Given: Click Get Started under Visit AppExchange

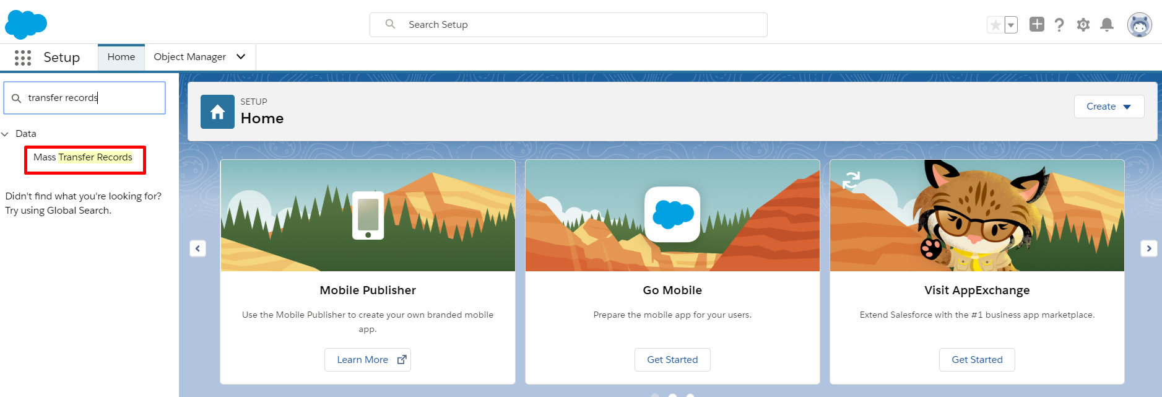Looking at the screenshot, I should tap(977, 360).
